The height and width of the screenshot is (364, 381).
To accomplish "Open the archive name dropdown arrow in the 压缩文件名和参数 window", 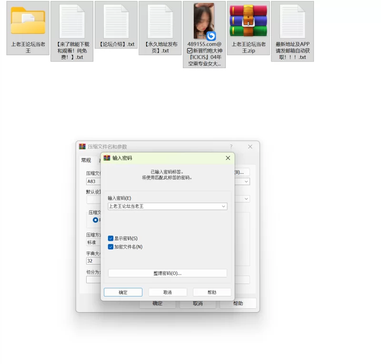I will 246,181.
